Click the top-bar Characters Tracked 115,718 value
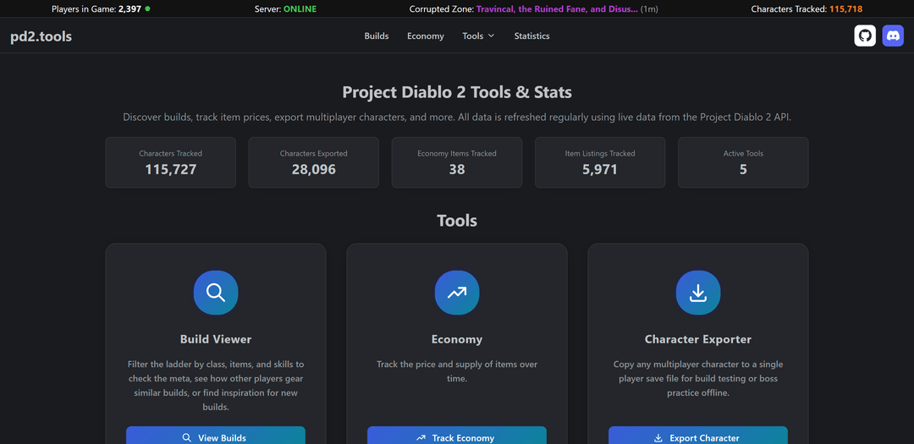The width and height of the screenshot is (914, 444). pyautogui.click(x=845, y=8)
